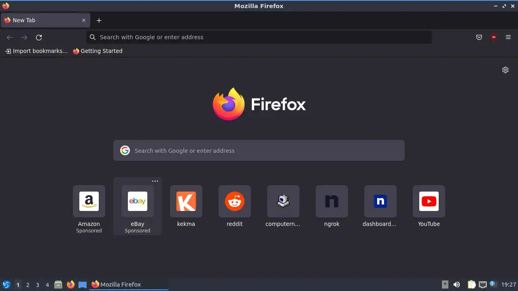The width and height of the screenshot is (518, 291).
Task: Select the New Tab tab
Action: click(x=45, y=20)
